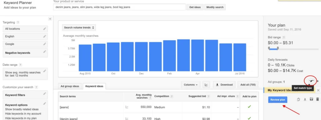Click the Modify search button
This screenshot has height=120, width=321.
point(215,7)
